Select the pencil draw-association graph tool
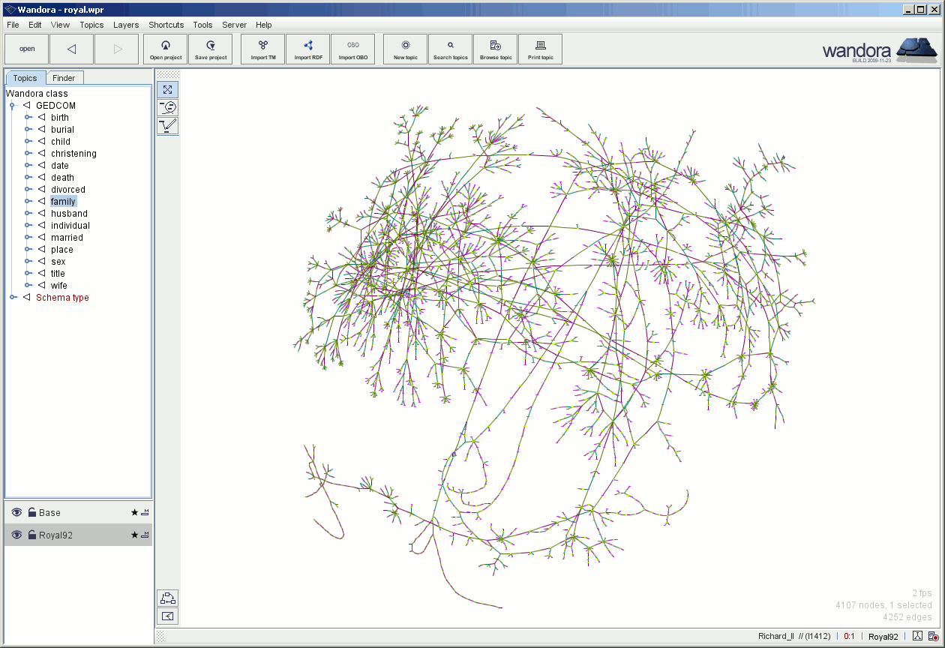Viewport: 945px width, 648px height. [168, 125]
